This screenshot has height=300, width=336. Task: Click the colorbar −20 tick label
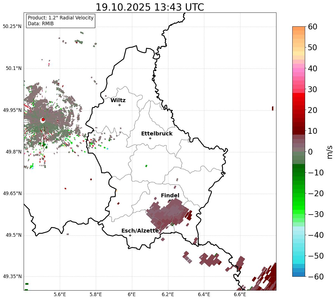pyautogui.click(x=316, y=193)
